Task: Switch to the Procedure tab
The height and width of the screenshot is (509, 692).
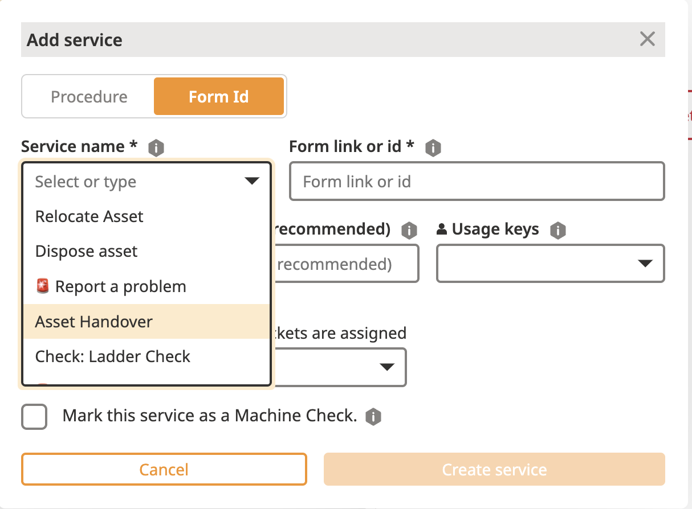Action: [89, 97]
